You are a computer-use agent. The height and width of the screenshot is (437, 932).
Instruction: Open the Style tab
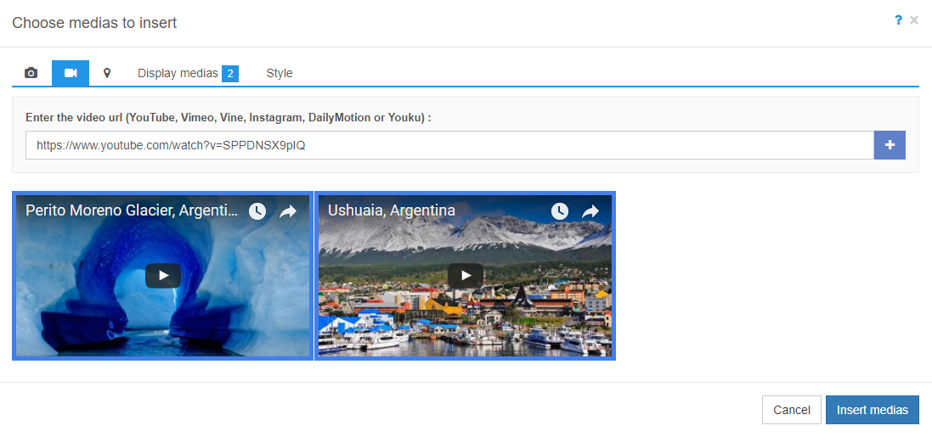coord(280,73)
